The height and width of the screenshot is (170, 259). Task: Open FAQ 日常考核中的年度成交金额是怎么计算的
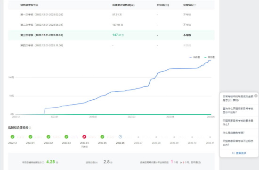238,98
